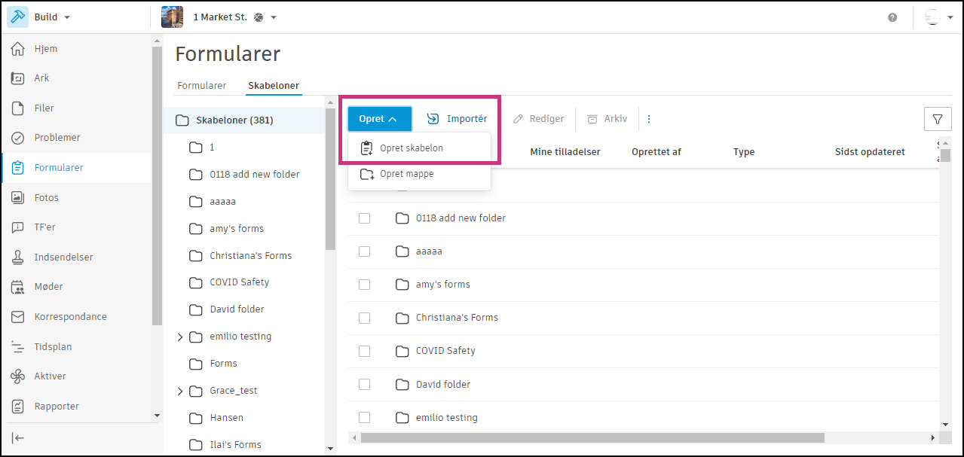Select Christiana's Forms in folder tree

[x=250, y=256]
